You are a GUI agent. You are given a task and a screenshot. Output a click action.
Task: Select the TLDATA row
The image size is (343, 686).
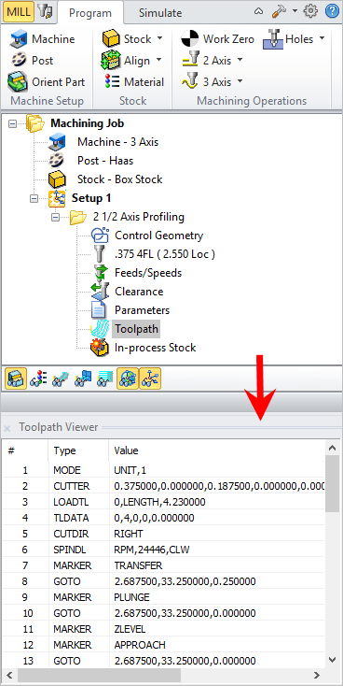163,518
